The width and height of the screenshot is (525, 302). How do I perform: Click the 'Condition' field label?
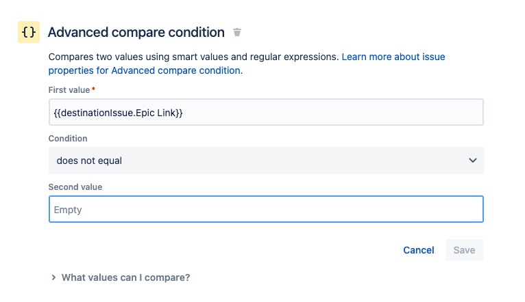coord(68,139)
